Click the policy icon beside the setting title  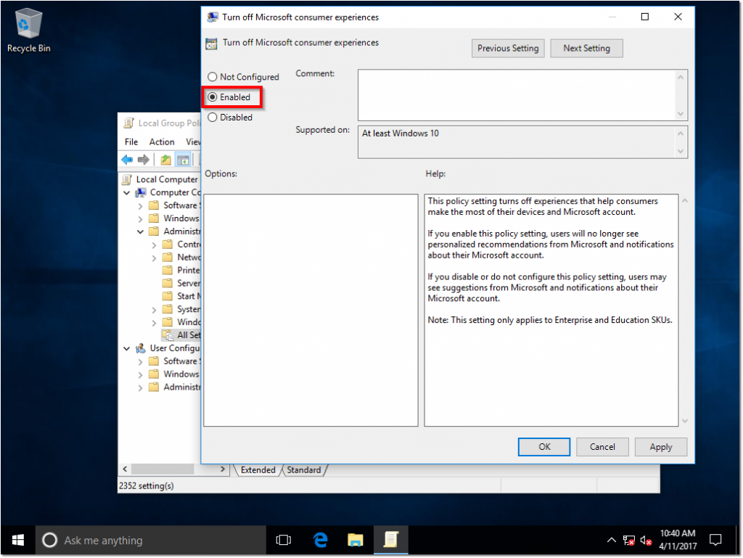point(211,44)
